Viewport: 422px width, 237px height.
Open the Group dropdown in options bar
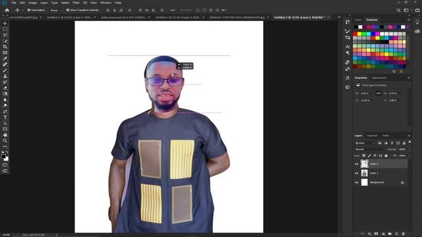tap(55, 11)
